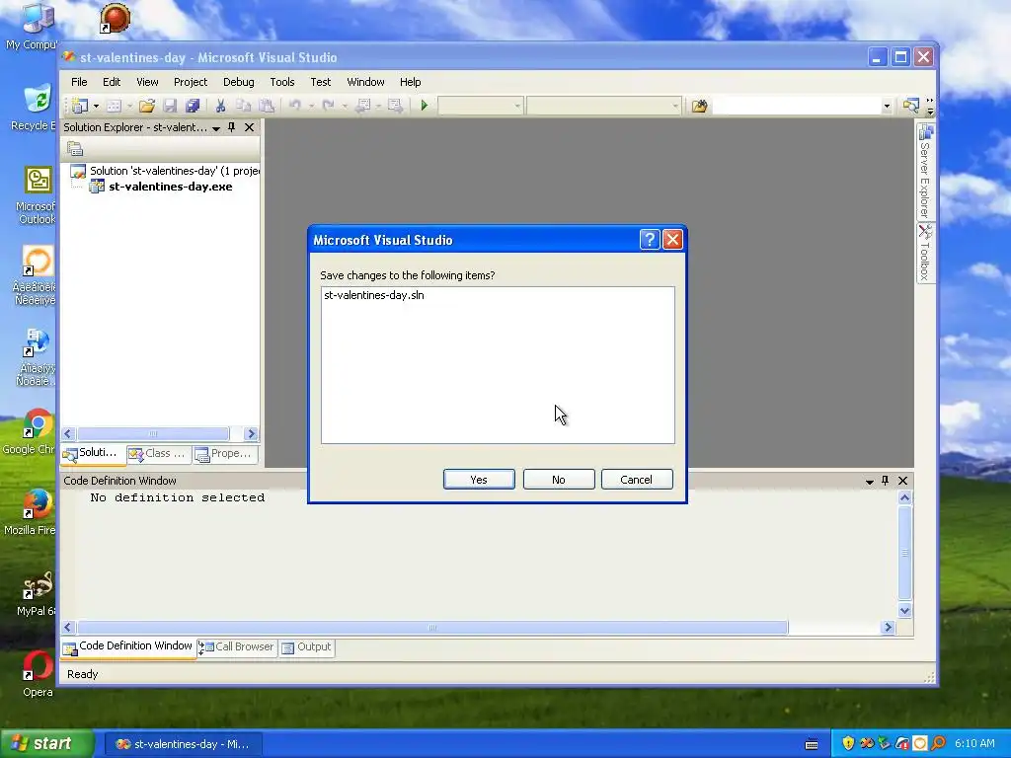
Task: Open the Test menu
Action: (x=321, y=82)
